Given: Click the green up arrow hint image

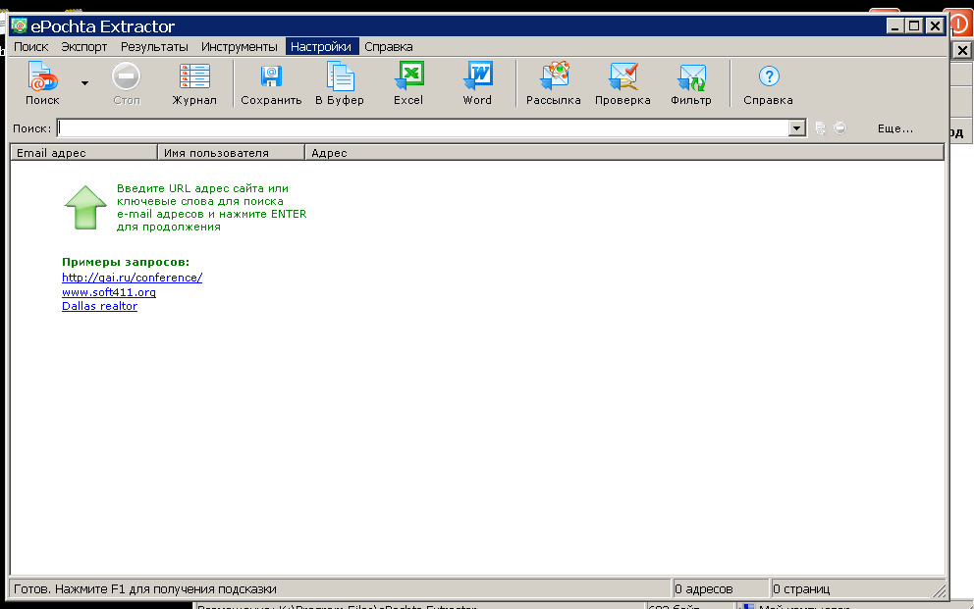Looking at the screenshot, I should (85, 208).
